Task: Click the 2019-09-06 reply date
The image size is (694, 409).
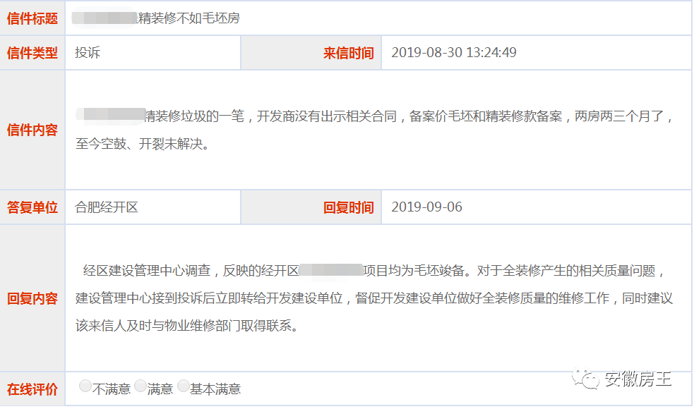Action: [426, 207]
